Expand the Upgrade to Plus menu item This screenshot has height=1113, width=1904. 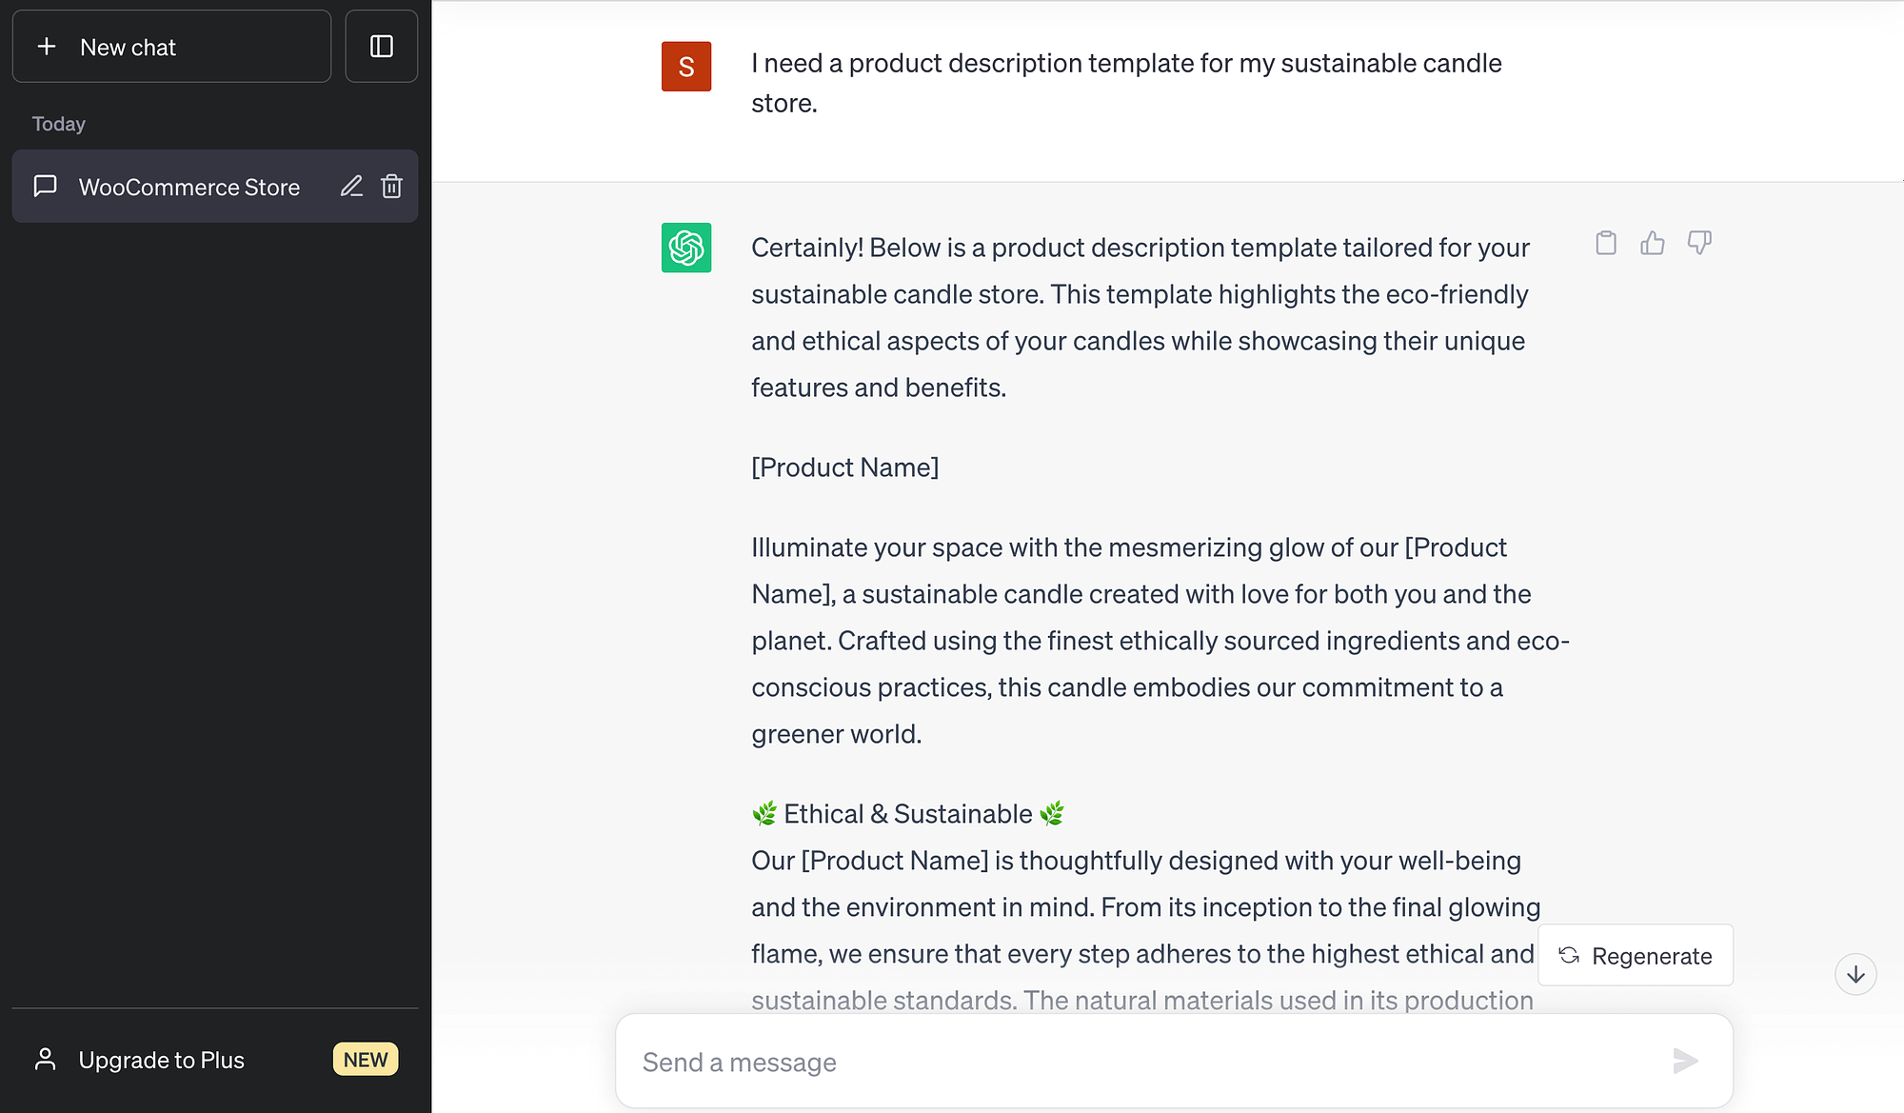(x=213, y=1059)
